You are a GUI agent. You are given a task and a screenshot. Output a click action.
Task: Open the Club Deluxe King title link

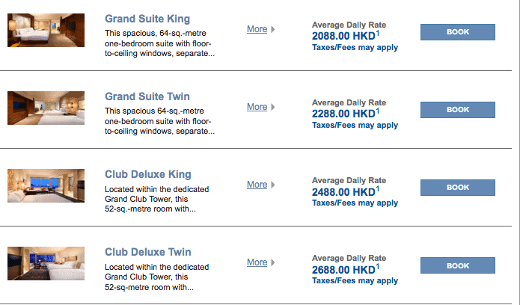click(148, 174)
